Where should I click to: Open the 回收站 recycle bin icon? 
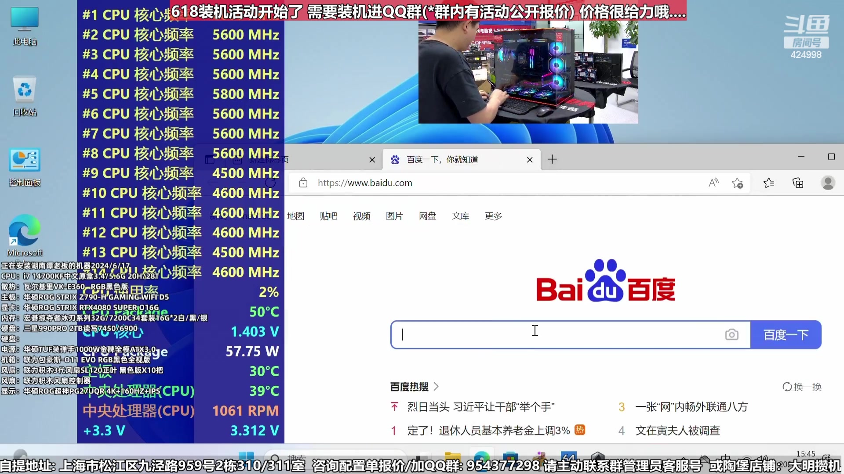(25, 96)
